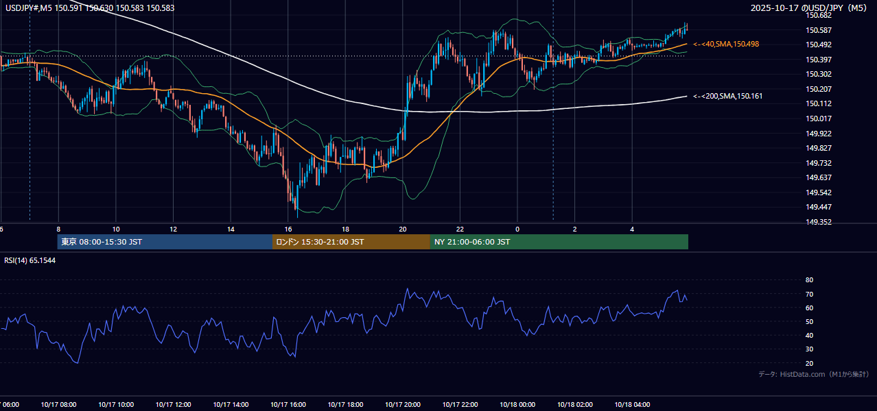Viewport: 877px width, 411px height.
Task: Click price axis value 150.397
Action: (819, 60)
